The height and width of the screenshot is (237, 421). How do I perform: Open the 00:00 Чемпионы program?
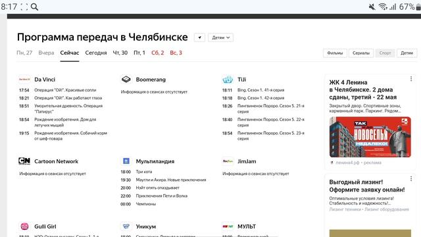[138, 204]
